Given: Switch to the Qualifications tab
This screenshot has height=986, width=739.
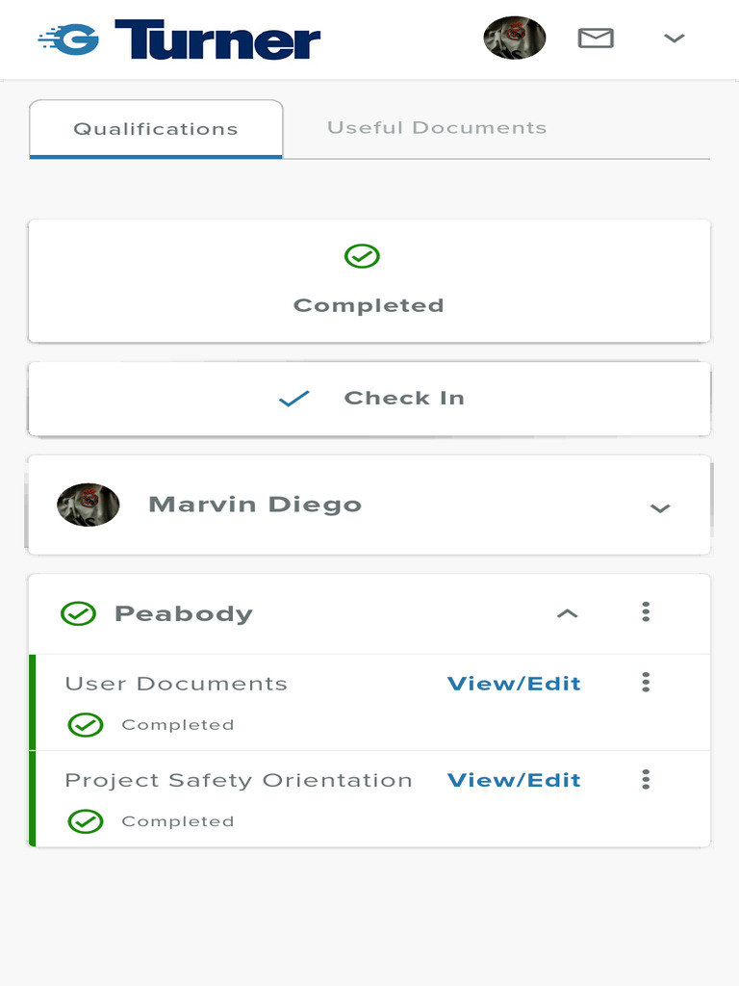Looking at the screenshot, I should (156, 129).
